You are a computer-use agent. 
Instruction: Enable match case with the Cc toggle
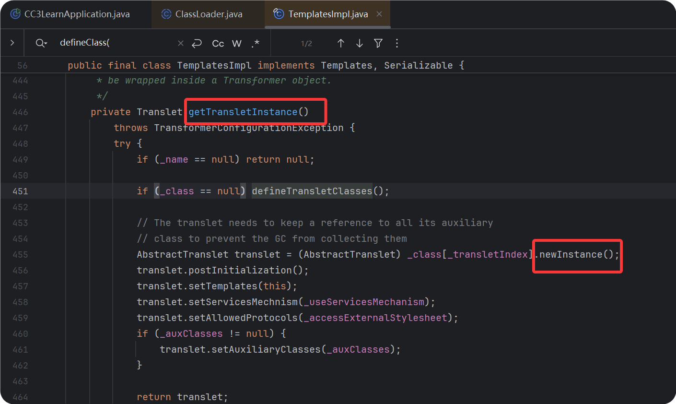click(x=218, y=43)
